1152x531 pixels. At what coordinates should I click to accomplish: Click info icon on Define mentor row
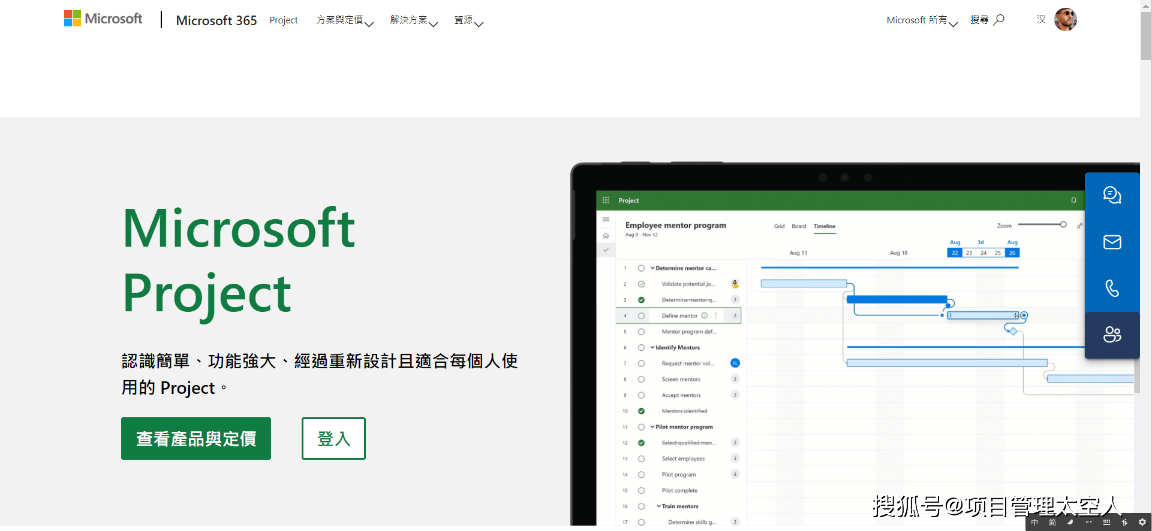coord(705,315)
